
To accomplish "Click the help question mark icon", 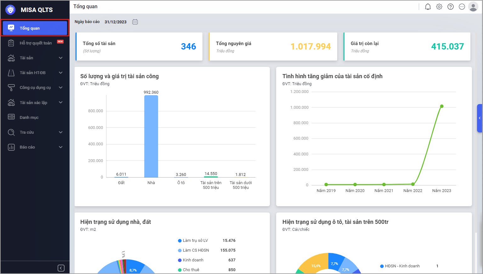I will (450, 7).
